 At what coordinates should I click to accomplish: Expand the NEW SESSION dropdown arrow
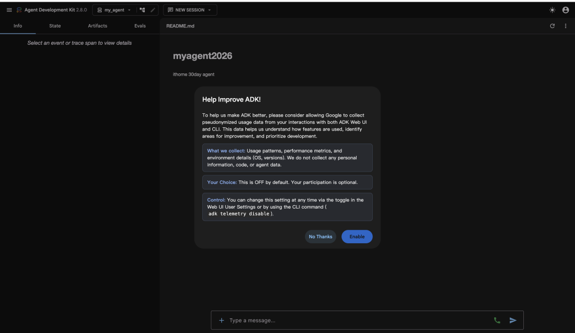210,10
